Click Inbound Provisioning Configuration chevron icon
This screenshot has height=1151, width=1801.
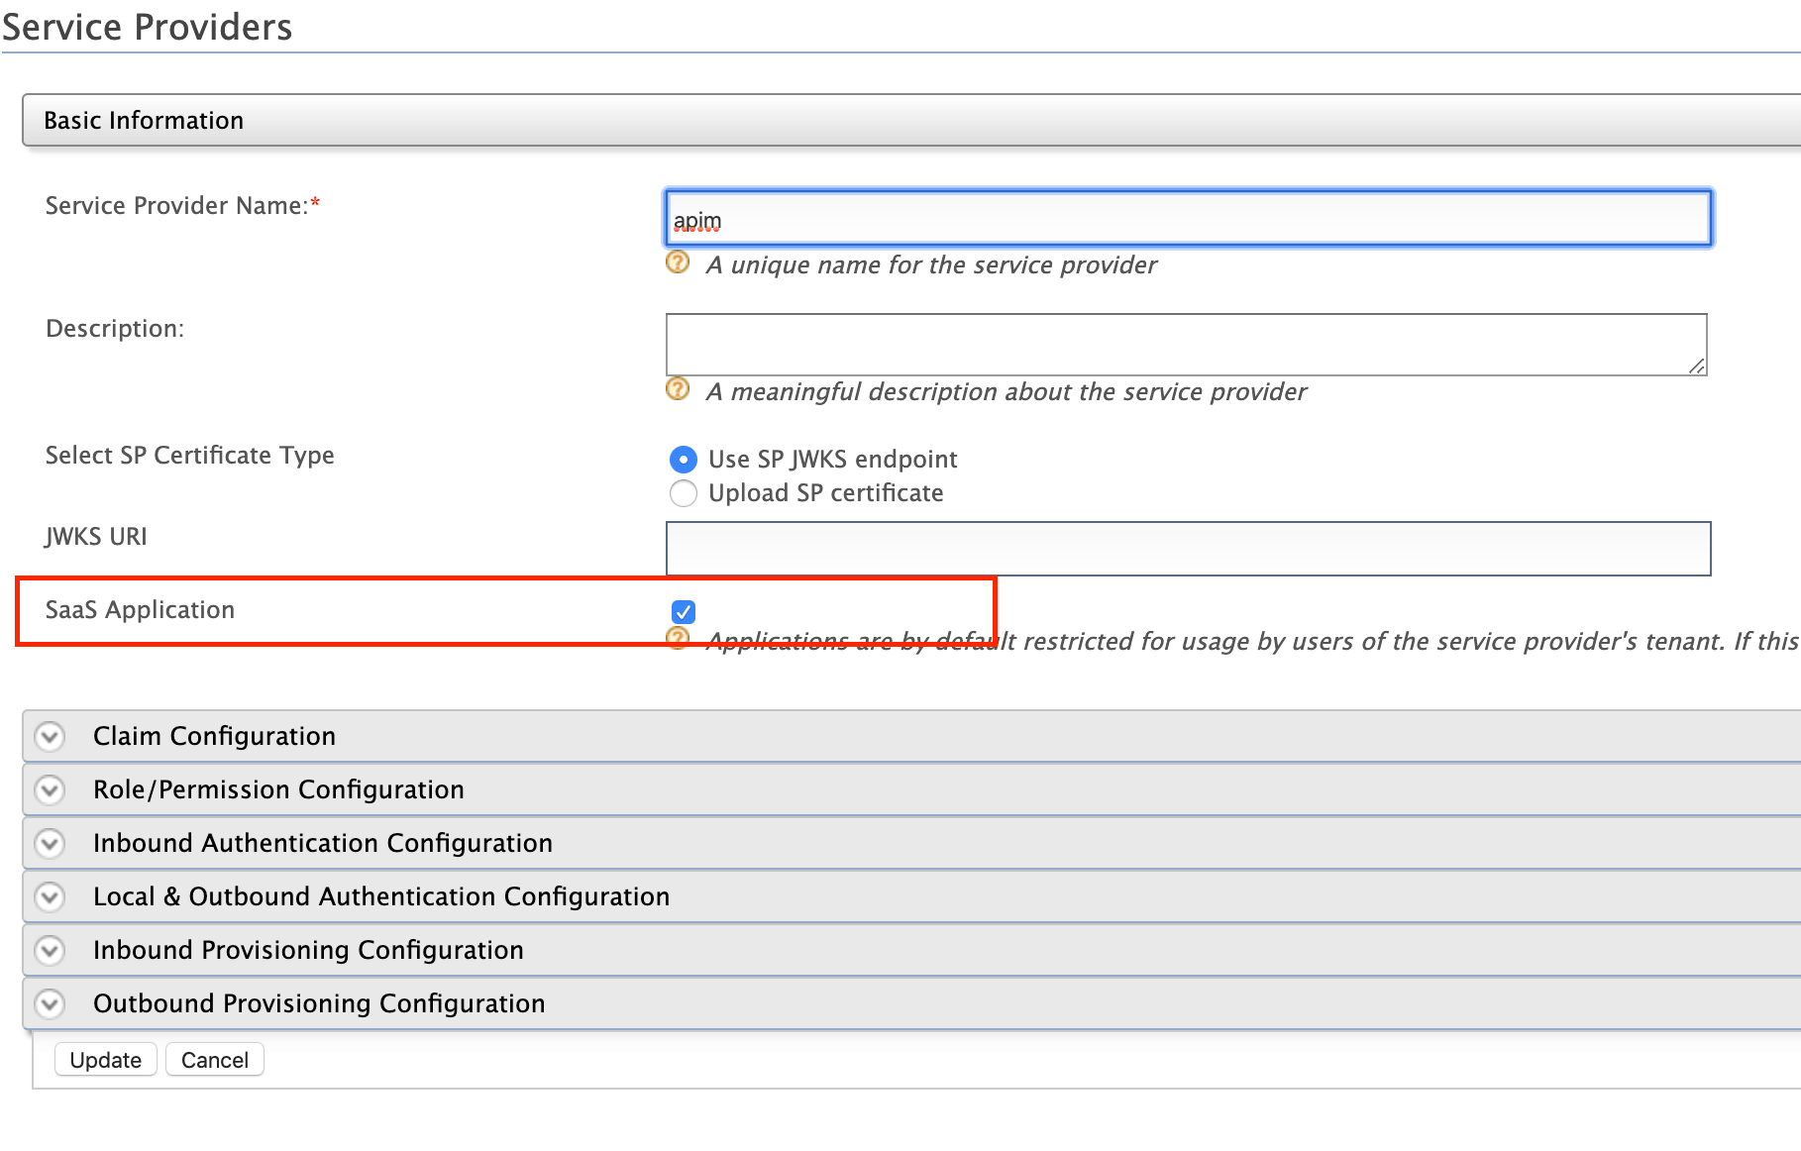[50, 951]
